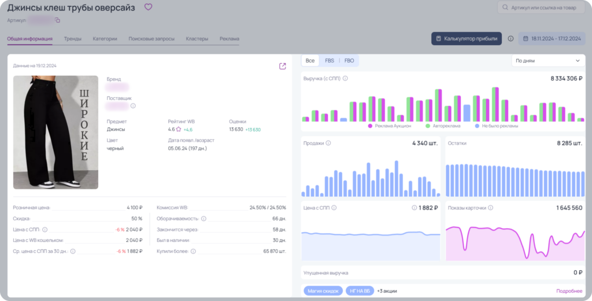Screen dimensions: 592x301
Task: Toggle Реклама Аукцион legend color dot
Action: (370, 126)
